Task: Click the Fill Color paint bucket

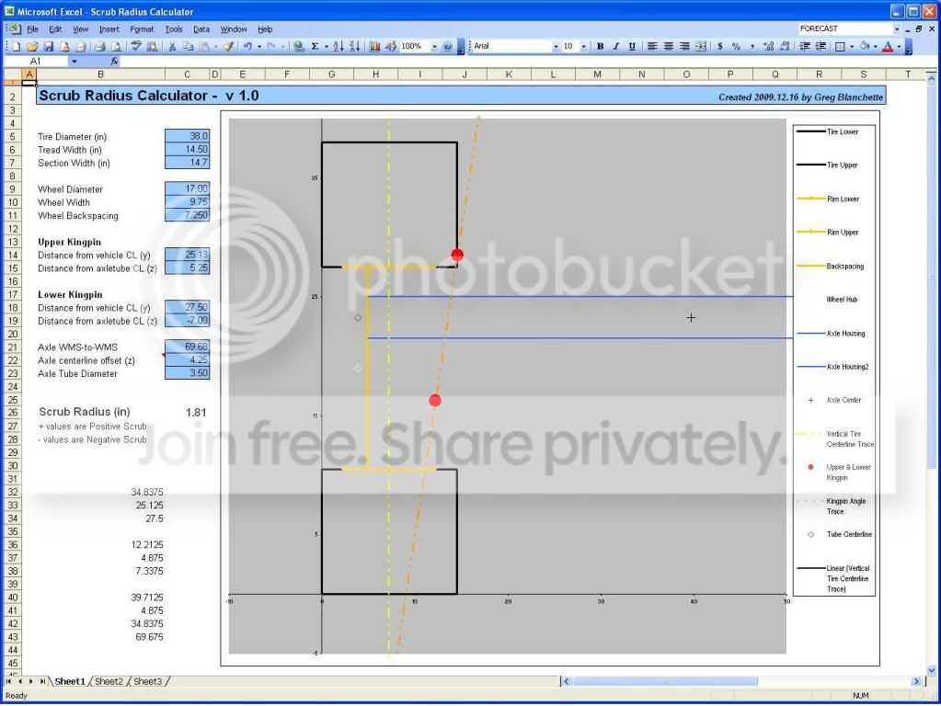Action: click(865, 46)
